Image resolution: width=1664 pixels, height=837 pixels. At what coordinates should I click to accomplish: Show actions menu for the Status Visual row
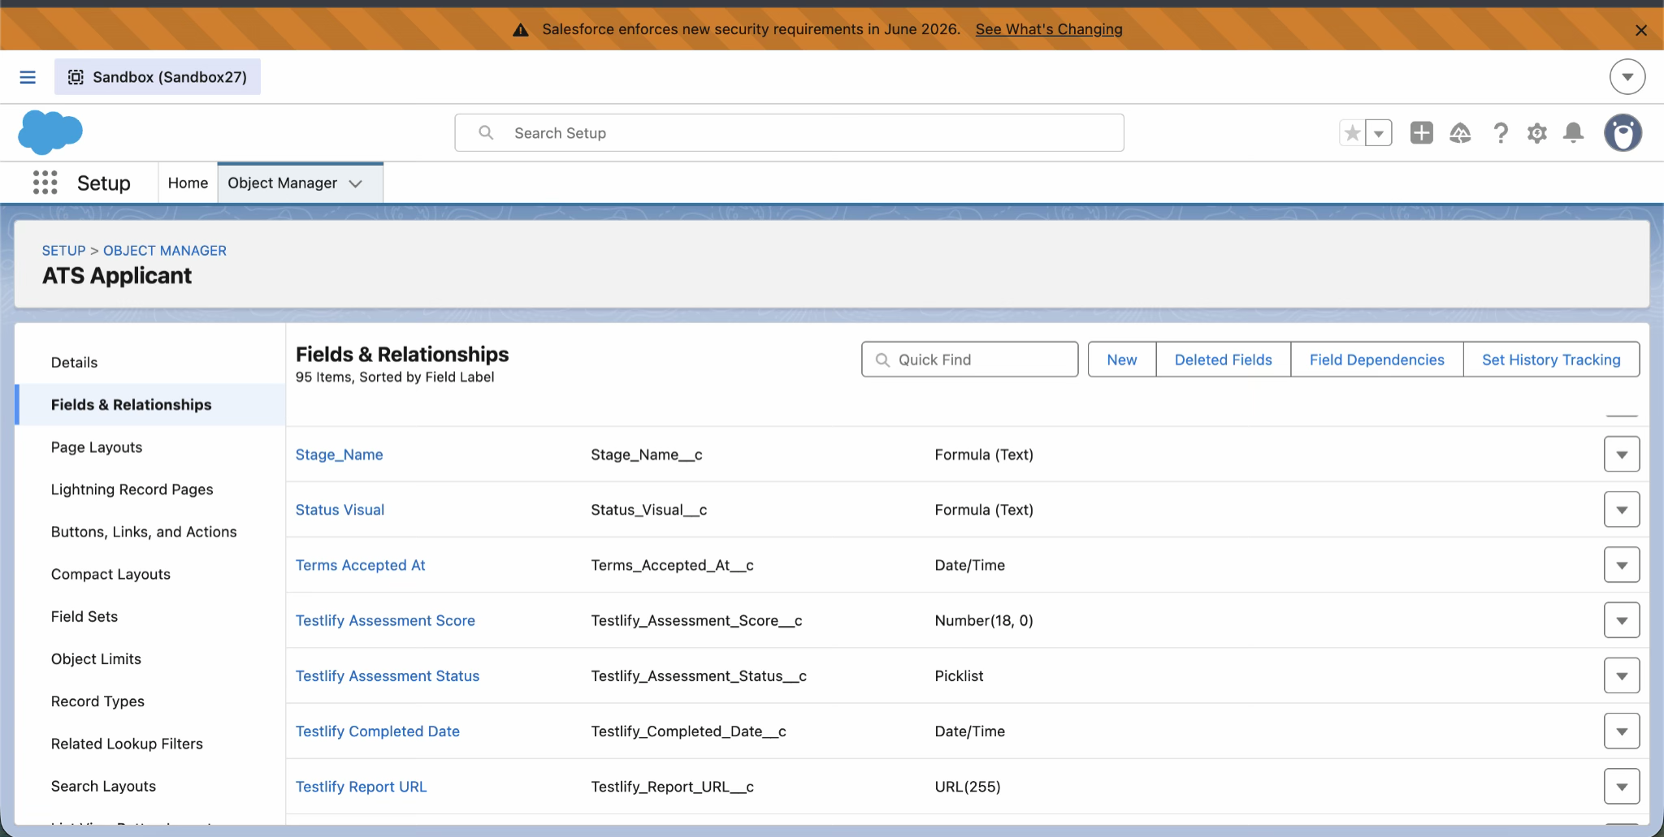(x=1622, y=510)
